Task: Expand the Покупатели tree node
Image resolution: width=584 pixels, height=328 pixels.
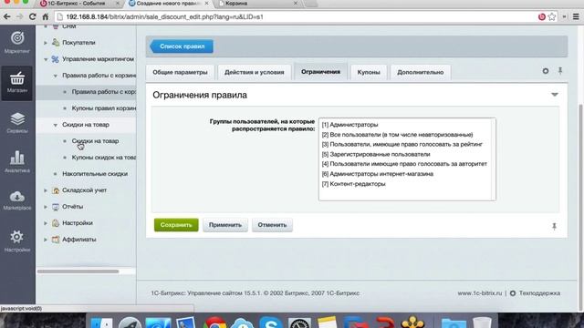Action: 46,43
